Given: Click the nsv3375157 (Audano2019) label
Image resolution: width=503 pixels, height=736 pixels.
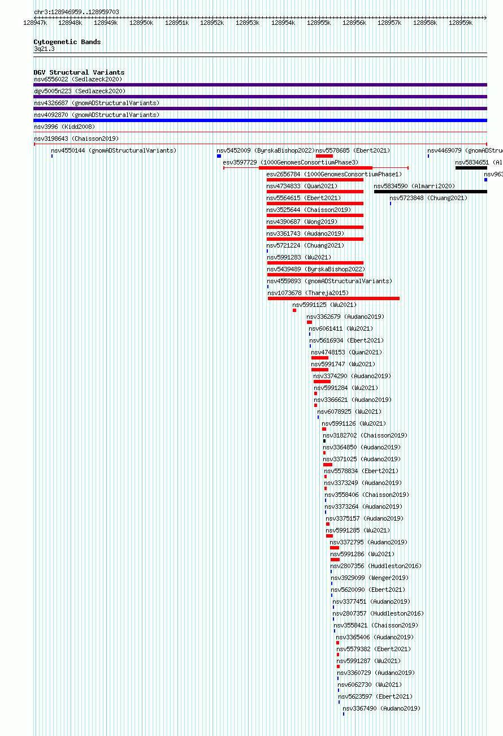Looking at the screenshot, I should 365,518.
